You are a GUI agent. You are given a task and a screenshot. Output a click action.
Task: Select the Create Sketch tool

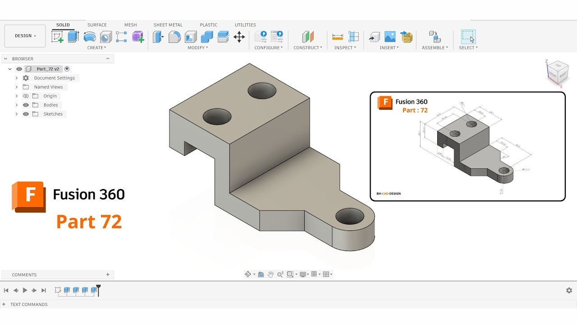tap(58, 37)
